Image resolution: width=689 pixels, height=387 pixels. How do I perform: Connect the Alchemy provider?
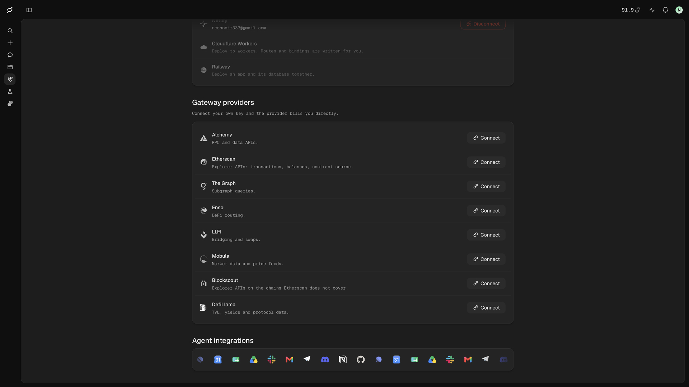(x=486, y=138)
